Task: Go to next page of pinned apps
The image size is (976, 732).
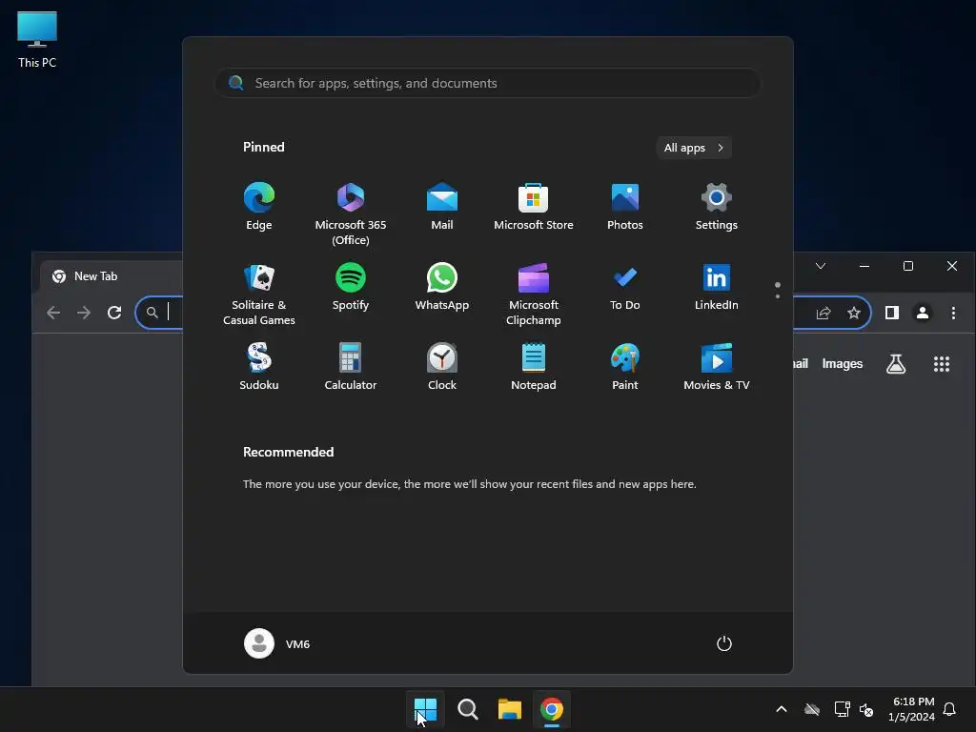Action: (778, 295)
